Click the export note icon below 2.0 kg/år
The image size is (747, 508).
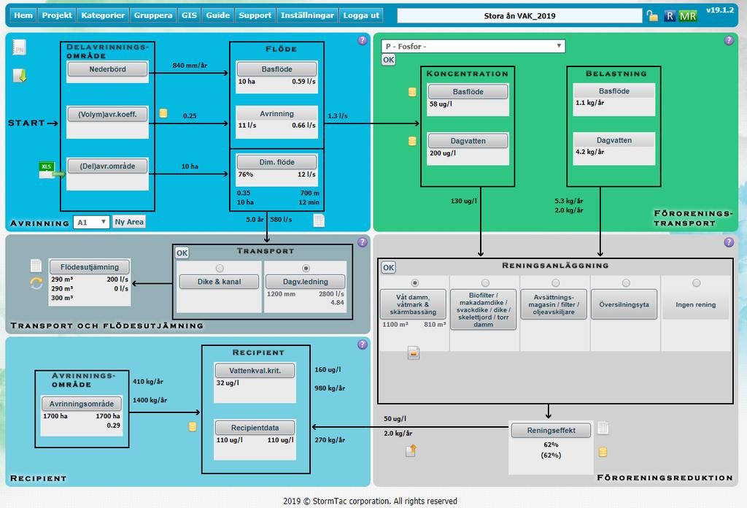coord(411,450)
